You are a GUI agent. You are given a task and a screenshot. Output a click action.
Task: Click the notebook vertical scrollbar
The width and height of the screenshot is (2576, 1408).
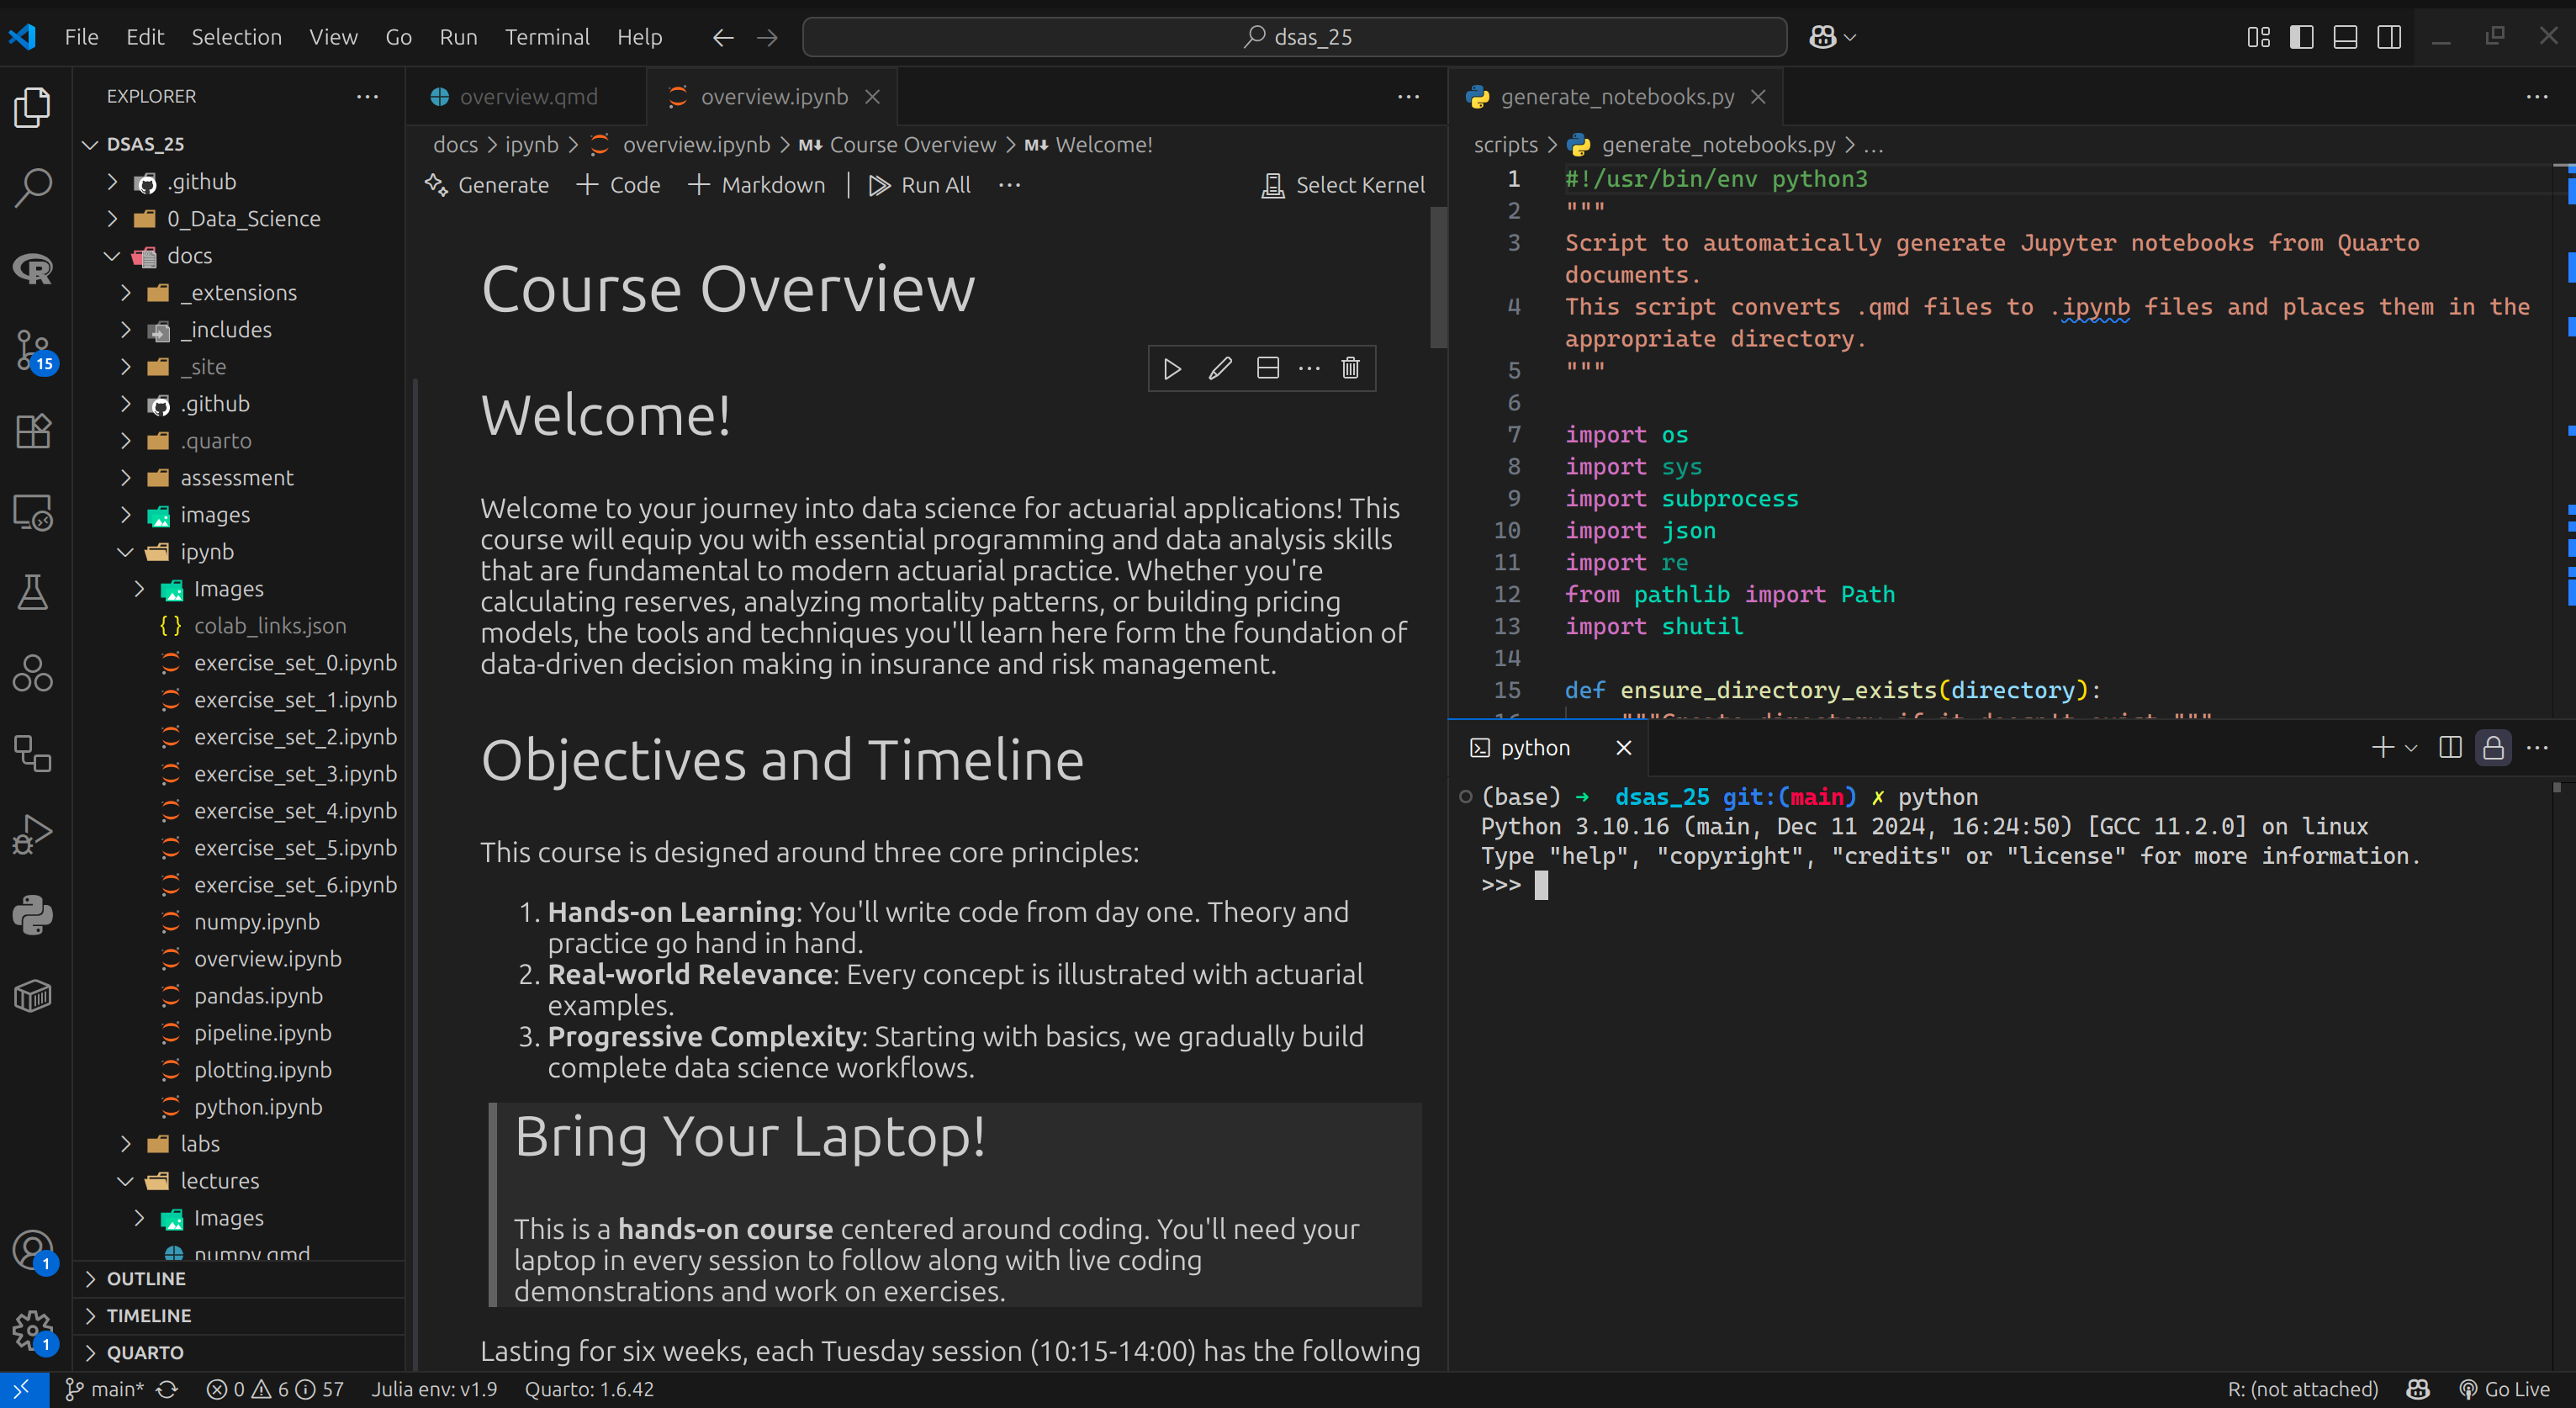click(1438, 278)
